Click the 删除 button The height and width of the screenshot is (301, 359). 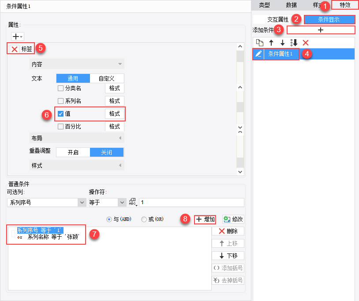pos(228,231)
